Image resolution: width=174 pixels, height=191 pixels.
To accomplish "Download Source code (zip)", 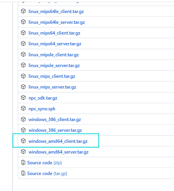I will click(44, 163).
